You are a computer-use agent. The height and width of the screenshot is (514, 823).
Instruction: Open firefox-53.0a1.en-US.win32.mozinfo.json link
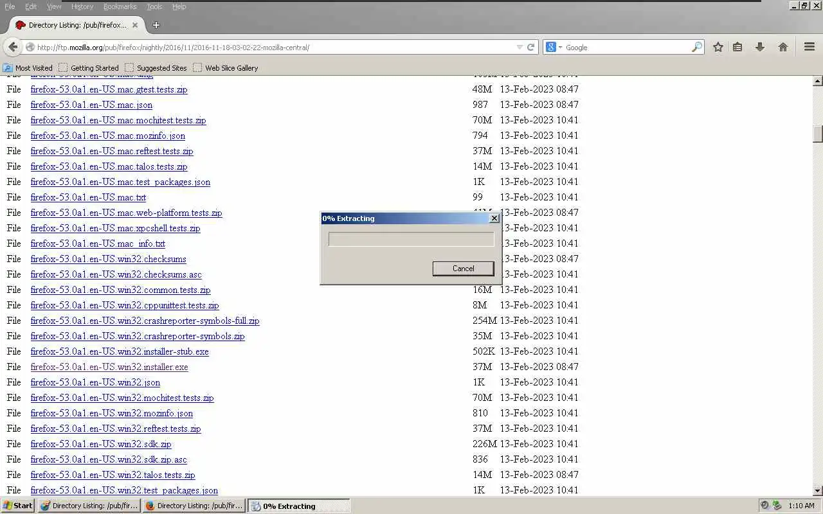pyautogui.click(x=112, y=413)
